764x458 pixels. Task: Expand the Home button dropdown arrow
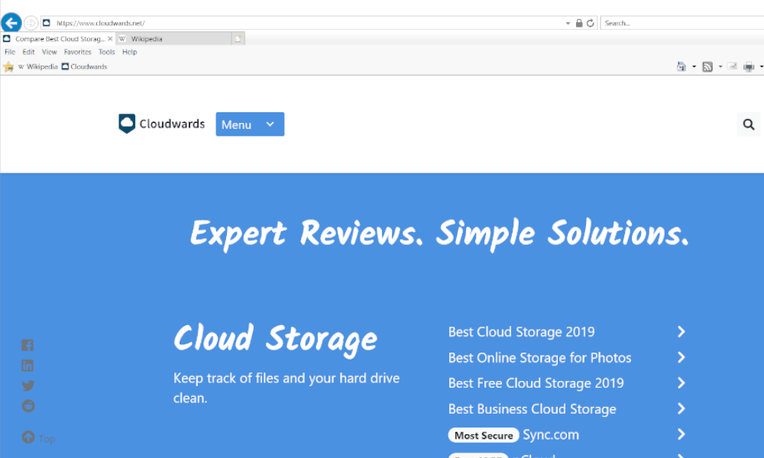coord(694,66)
